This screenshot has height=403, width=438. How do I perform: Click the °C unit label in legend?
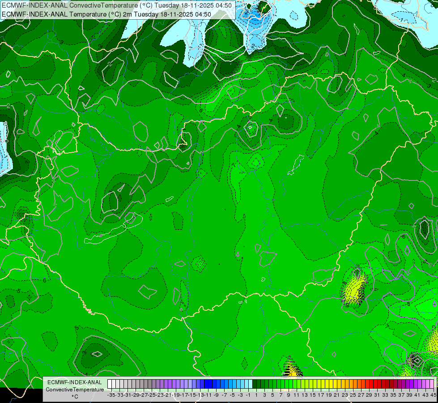click(75, 397)
